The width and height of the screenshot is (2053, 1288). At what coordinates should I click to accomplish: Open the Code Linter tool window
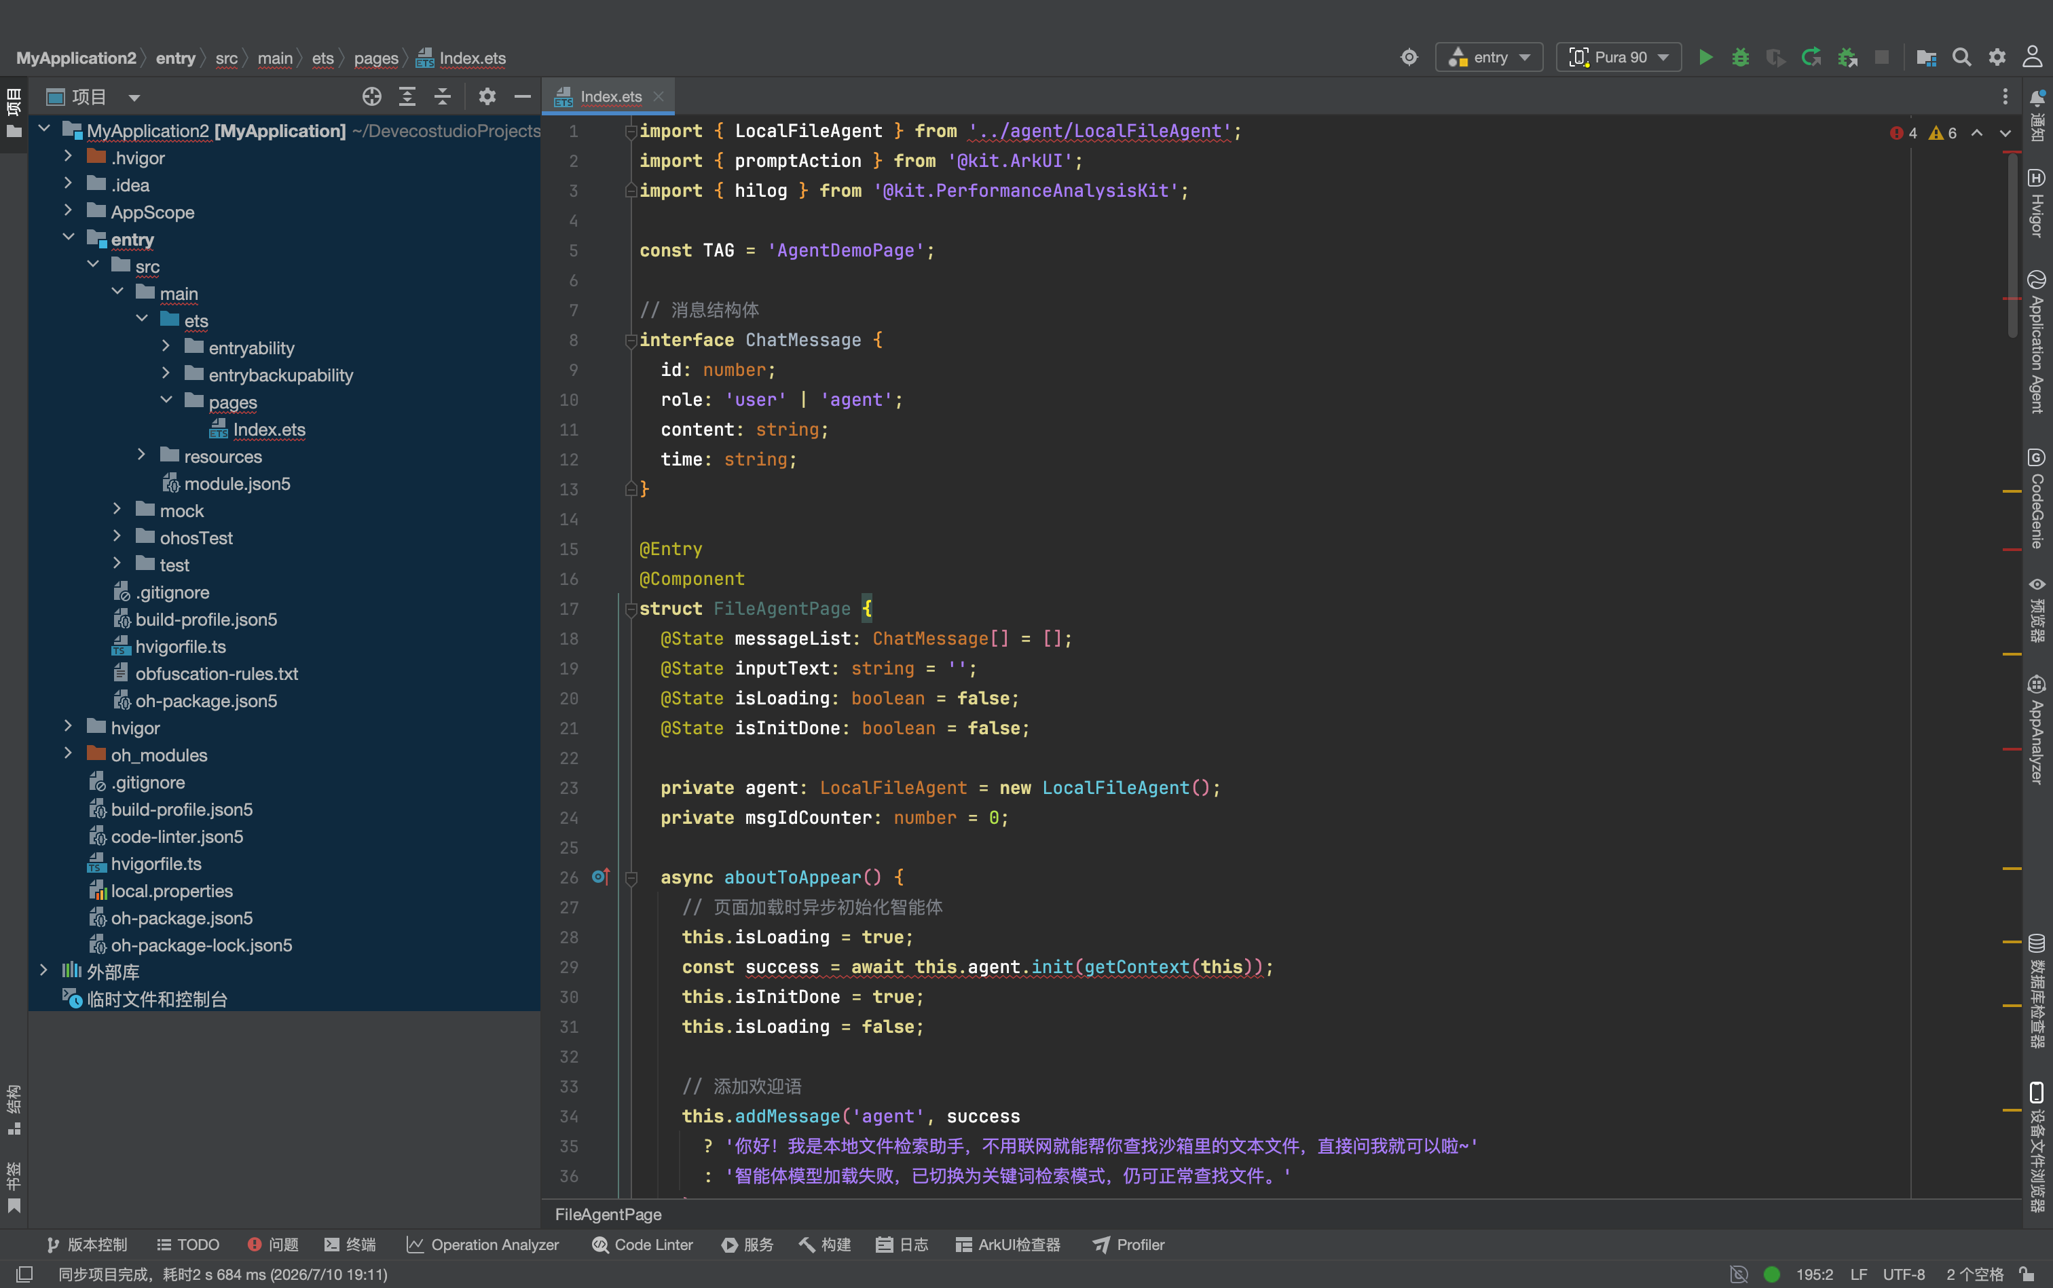pos(642,1245)
